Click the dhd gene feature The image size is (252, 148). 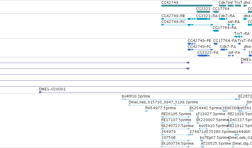click(x=245, y=6)
